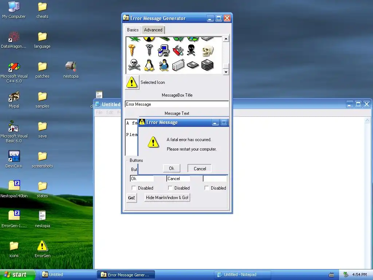Screen dimensions: 373x280
Task: Choose the recycle icon with globe
Action: (193, 39)
